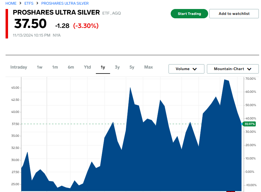Click the 32.50 price axis label
This screenshot has height=192, width=261.
pos(15,148)
